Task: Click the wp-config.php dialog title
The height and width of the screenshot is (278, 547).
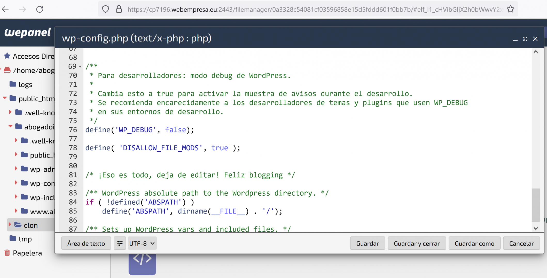Action: (137, 38)
